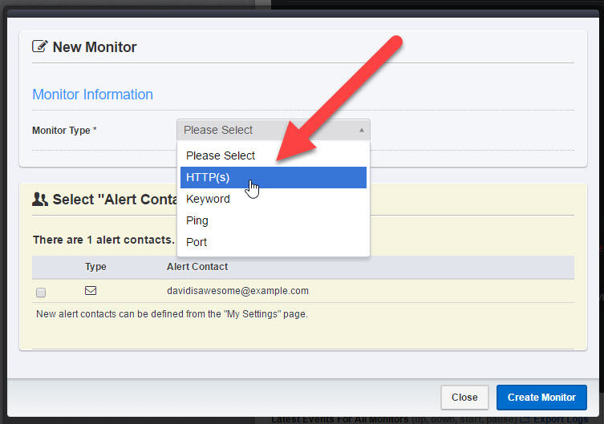The height and width of the screenshot is (424, 604).
Task: Click the email envelope type icon
Action: coord(91,290)
